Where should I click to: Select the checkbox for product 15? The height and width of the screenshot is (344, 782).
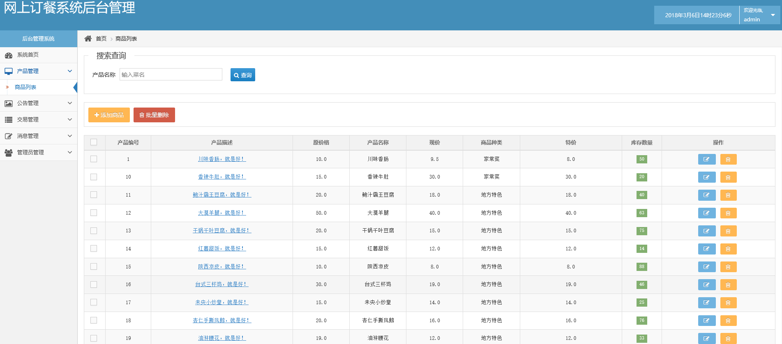[x=94, y=266]
